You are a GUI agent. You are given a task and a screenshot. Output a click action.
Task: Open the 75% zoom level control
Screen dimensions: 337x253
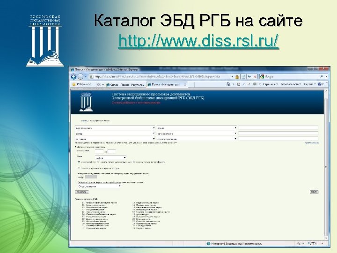[x=315, y=243]
